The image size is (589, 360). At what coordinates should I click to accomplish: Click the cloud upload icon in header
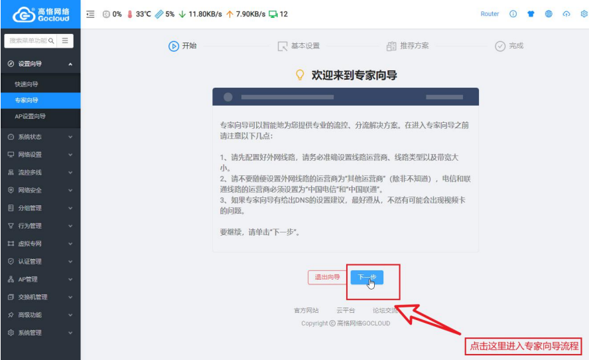click(x=566, y=14)
